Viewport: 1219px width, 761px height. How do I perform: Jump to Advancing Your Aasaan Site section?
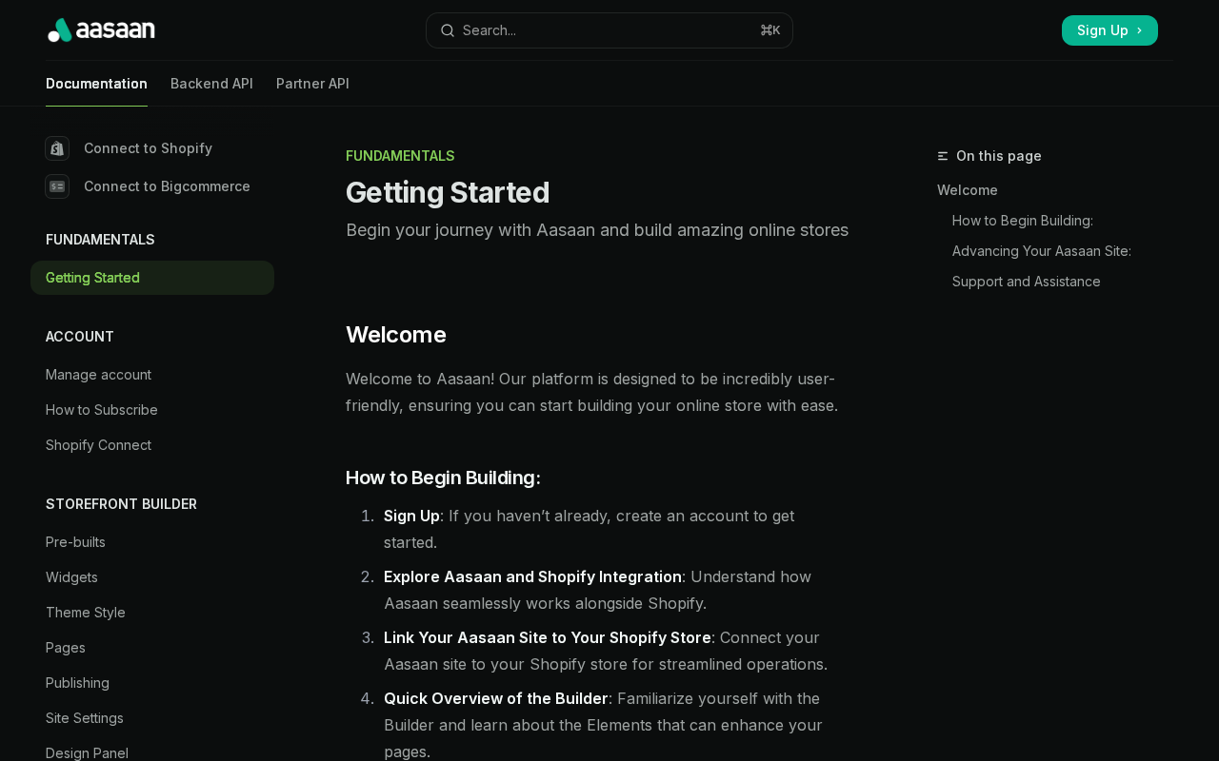point(1042,251)
